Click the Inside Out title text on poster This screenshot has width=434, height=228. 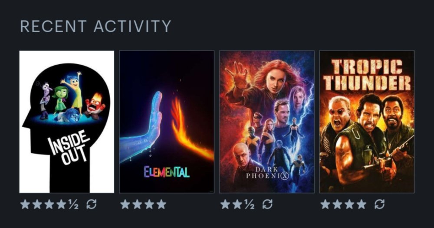[69, 147]
